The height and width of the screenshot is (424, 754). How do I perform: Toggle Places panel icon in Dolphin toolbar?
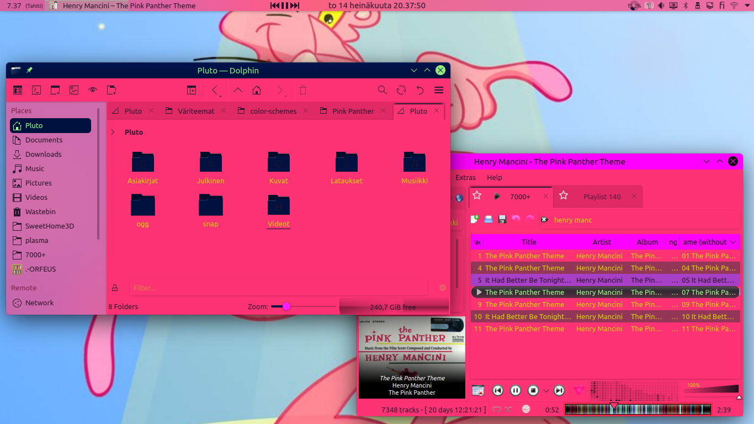click(18, 90)
